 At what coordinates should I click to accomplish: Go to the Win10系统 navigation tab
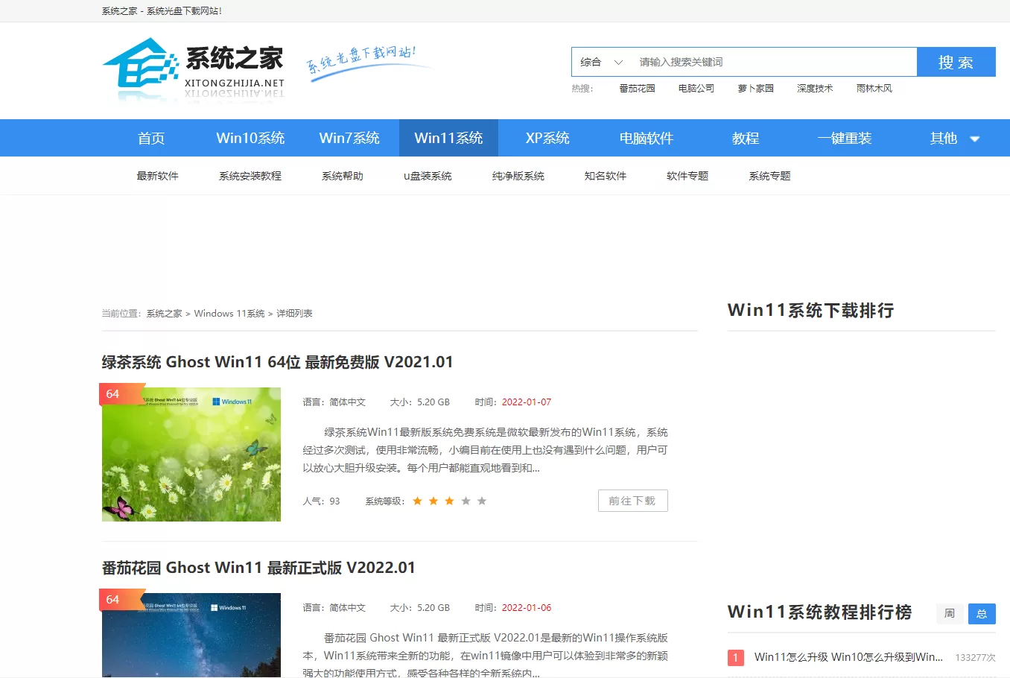point(250,138)
